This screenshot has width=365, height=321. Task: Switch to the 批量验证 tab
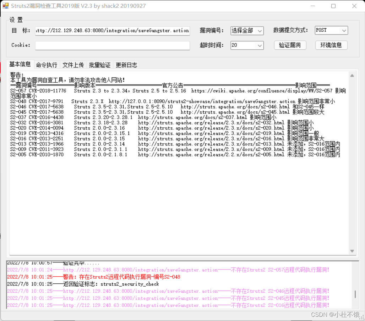(x=100, y=65)
